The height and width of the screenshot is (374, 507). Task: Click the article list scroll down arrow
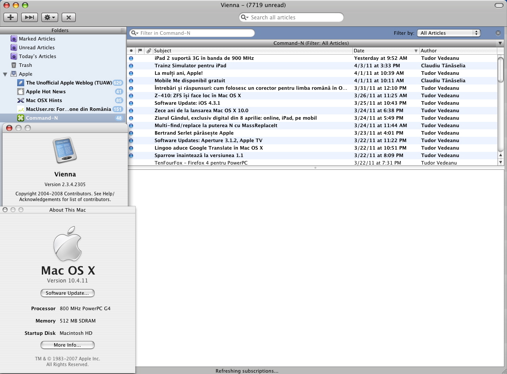point(500,162)
